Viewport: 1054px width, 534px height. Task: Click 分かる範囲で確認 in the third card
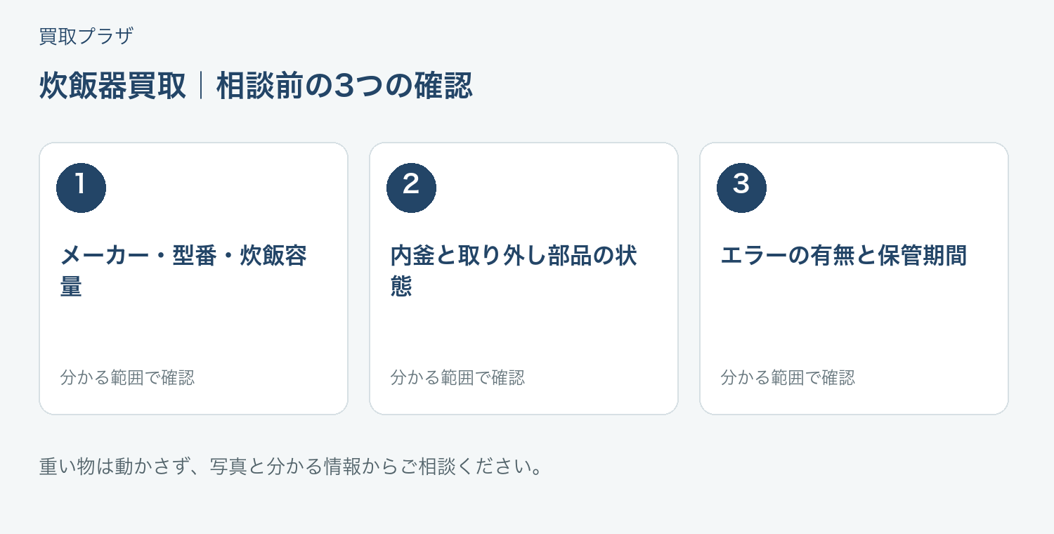[x=788, y=377]
